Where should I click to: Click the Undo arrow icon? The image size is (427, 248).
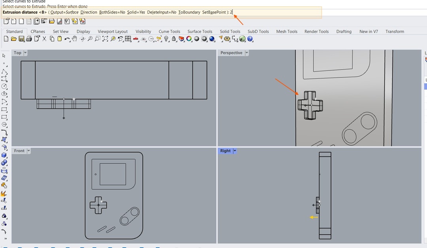(67, 39)
